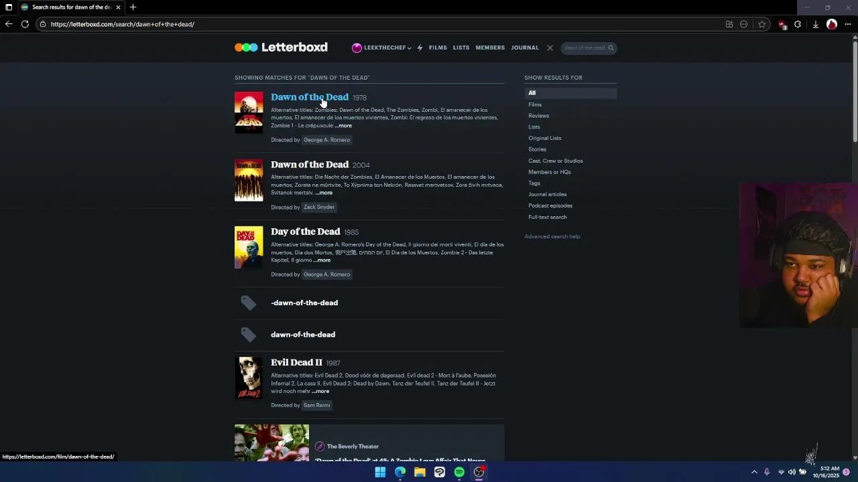Click the Dawn of the Dead 1978 poster

pos(249,112)
